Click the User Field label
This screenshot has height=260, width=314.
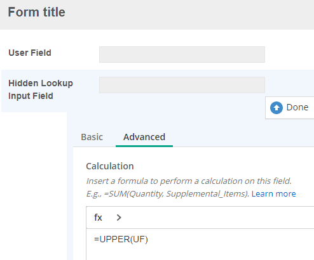30,53
